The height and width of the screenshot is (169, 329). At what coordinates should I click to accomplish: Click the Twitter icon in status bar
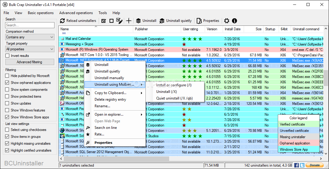[x=302, y=165]
